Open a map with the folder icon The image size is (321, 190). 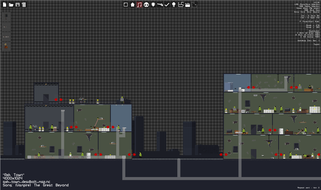pos(11,5)
